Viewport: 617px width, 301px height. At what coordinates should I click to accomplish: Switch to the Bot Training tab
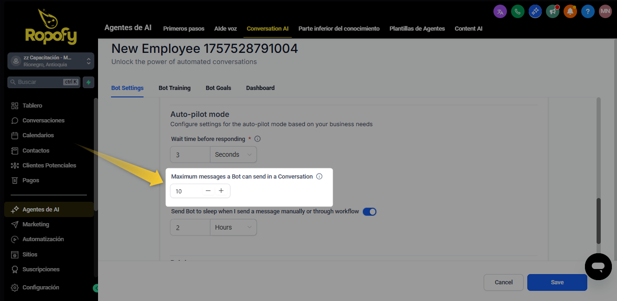point(175,88)
